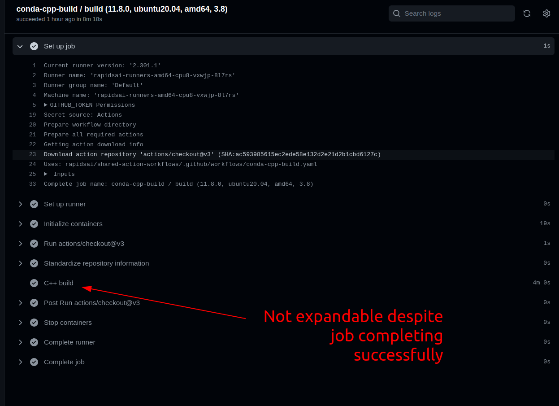Expand the Complete runner step
This screenshot has width=559, height=406.
tap(20, 342)
